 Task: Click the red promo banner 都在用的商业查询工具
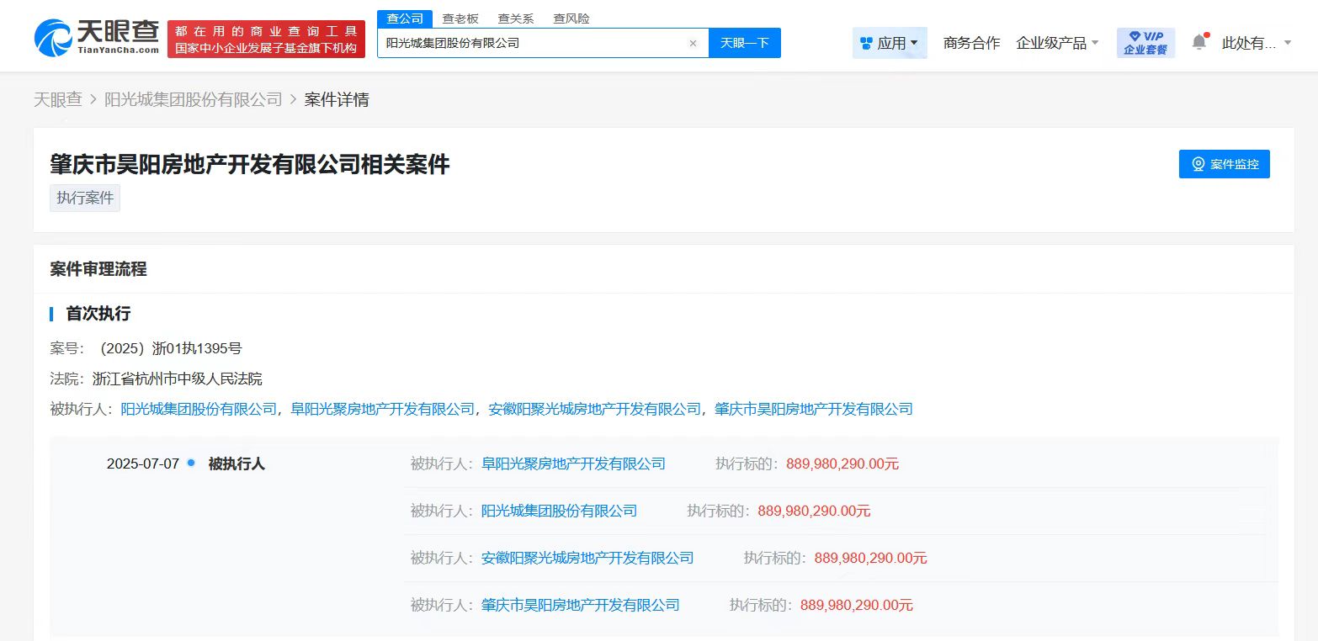pyautogui.click(x=266, y=39)
